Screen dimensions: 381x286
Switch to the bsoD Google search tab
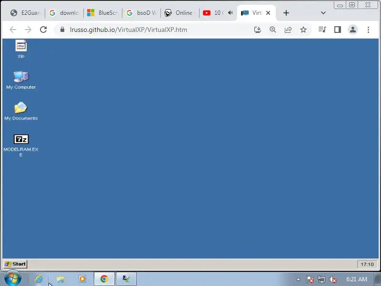141,13
